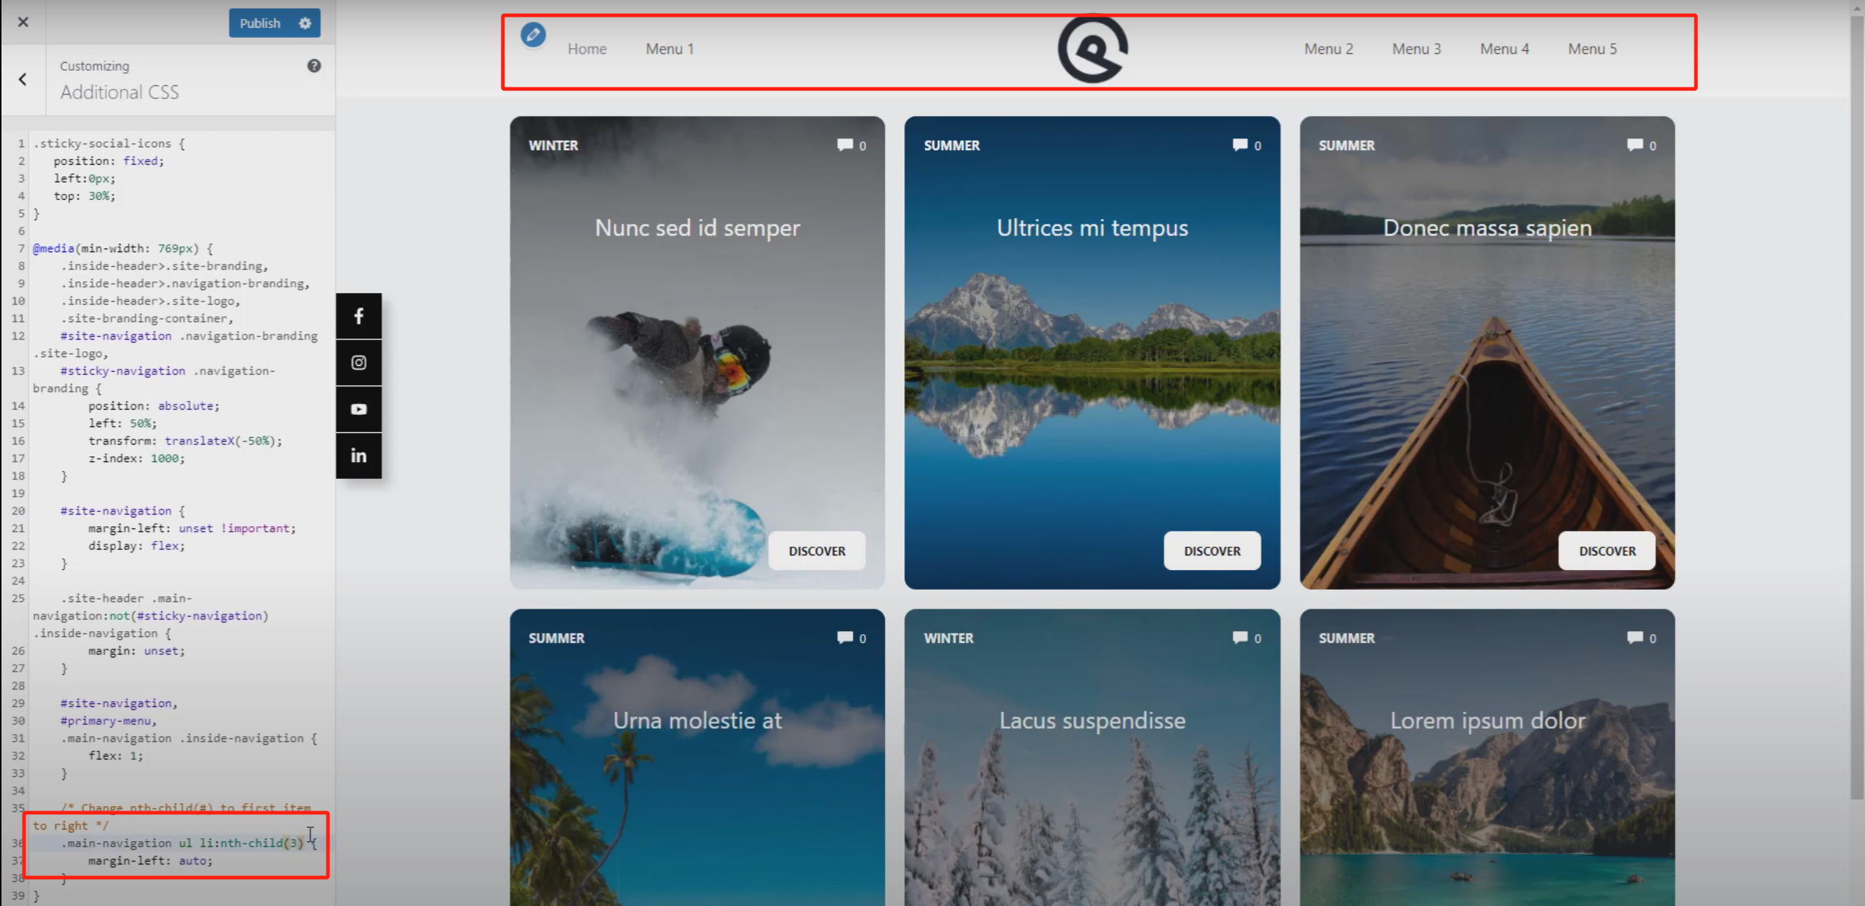Click Discover on Donec massa sapien card

click(x=1606, y=550)
